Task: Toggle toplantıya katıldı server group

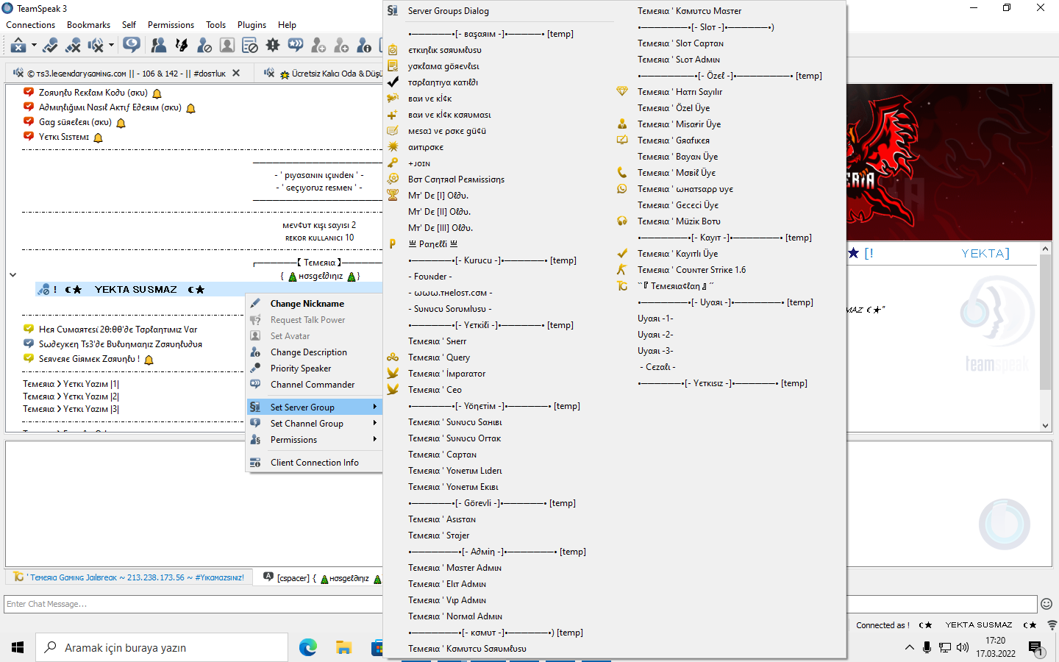Action: [500, 82]
